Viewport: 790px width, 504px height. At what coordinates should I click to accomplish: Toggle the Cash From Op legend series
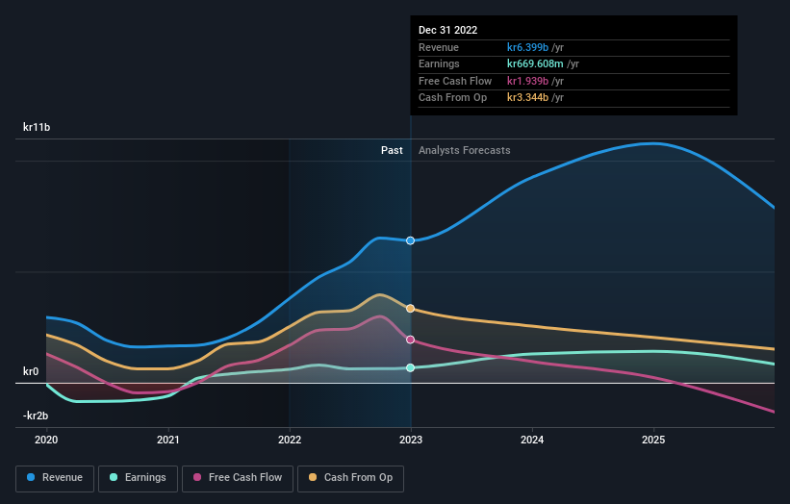[350, 478]
